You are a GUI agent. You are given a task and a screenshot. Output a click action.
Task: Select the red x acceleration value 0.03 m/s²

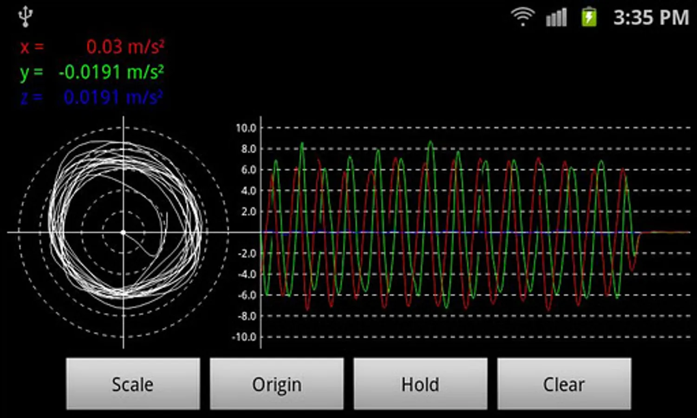click(125, 46)
